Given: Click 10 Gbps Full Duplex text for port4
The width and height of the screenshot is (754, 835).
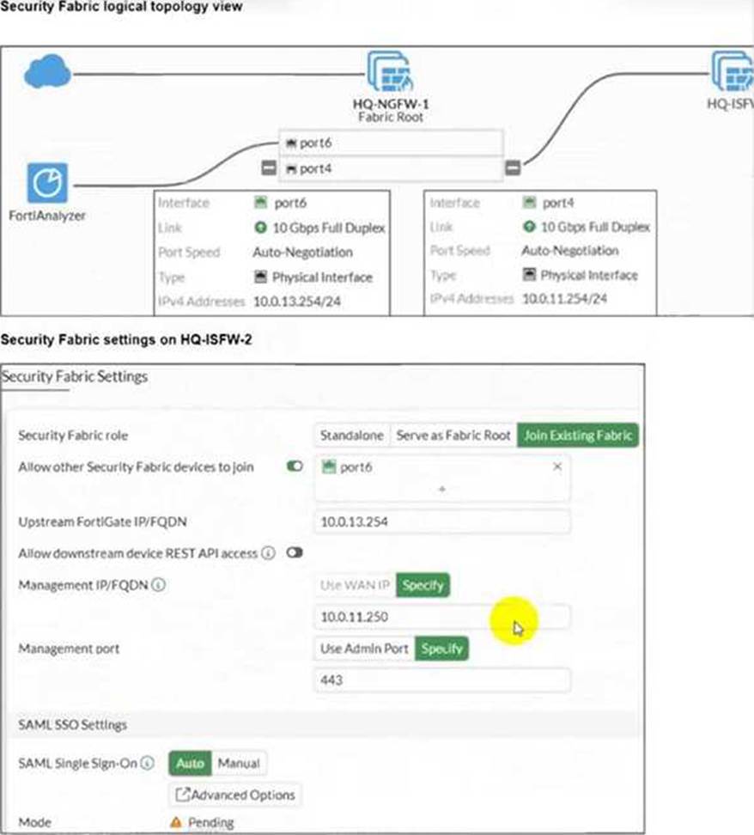Looking at the screenshot, I should coord(595,227).
